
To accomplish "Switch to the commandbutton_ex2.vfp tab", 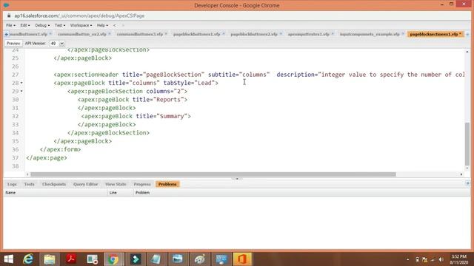I will [82, 34].
